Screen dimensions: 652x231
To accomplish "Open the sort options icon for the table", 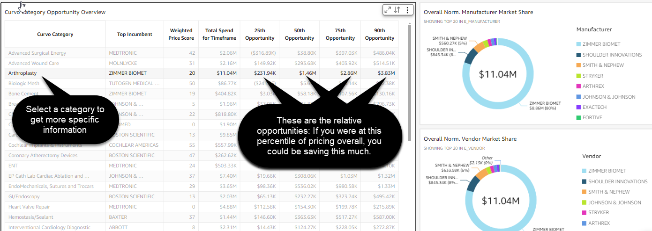I will [397, 10].
